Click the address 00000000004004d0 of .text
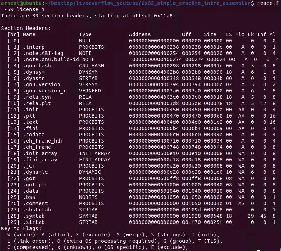 [154, 122]
